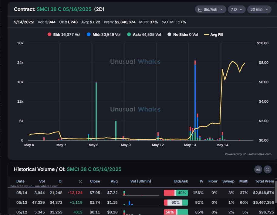This screenshot has width=277, height=215.
Task: Click the SMCI 38 C contract title link
Action: [x=64, y=9]
